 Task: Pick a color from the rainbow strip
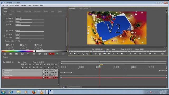18,51
